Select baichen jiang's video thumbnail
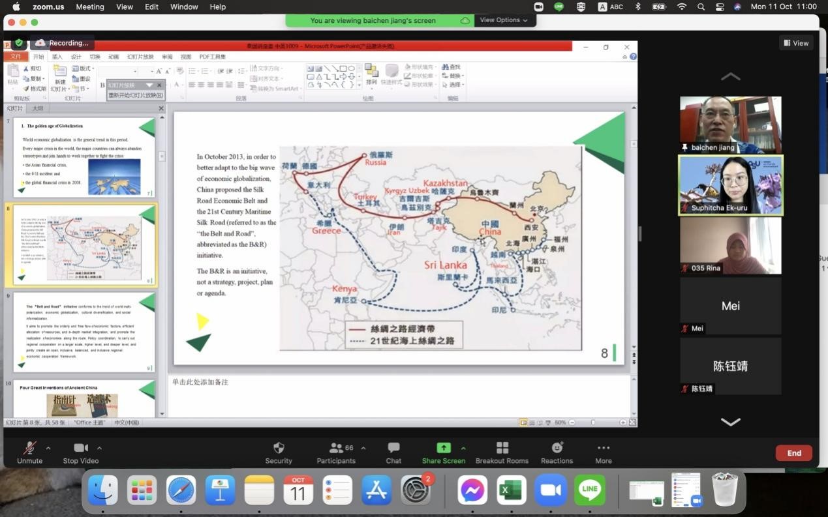This screenshot has height=517, width=828. click(x=730, y=125)
